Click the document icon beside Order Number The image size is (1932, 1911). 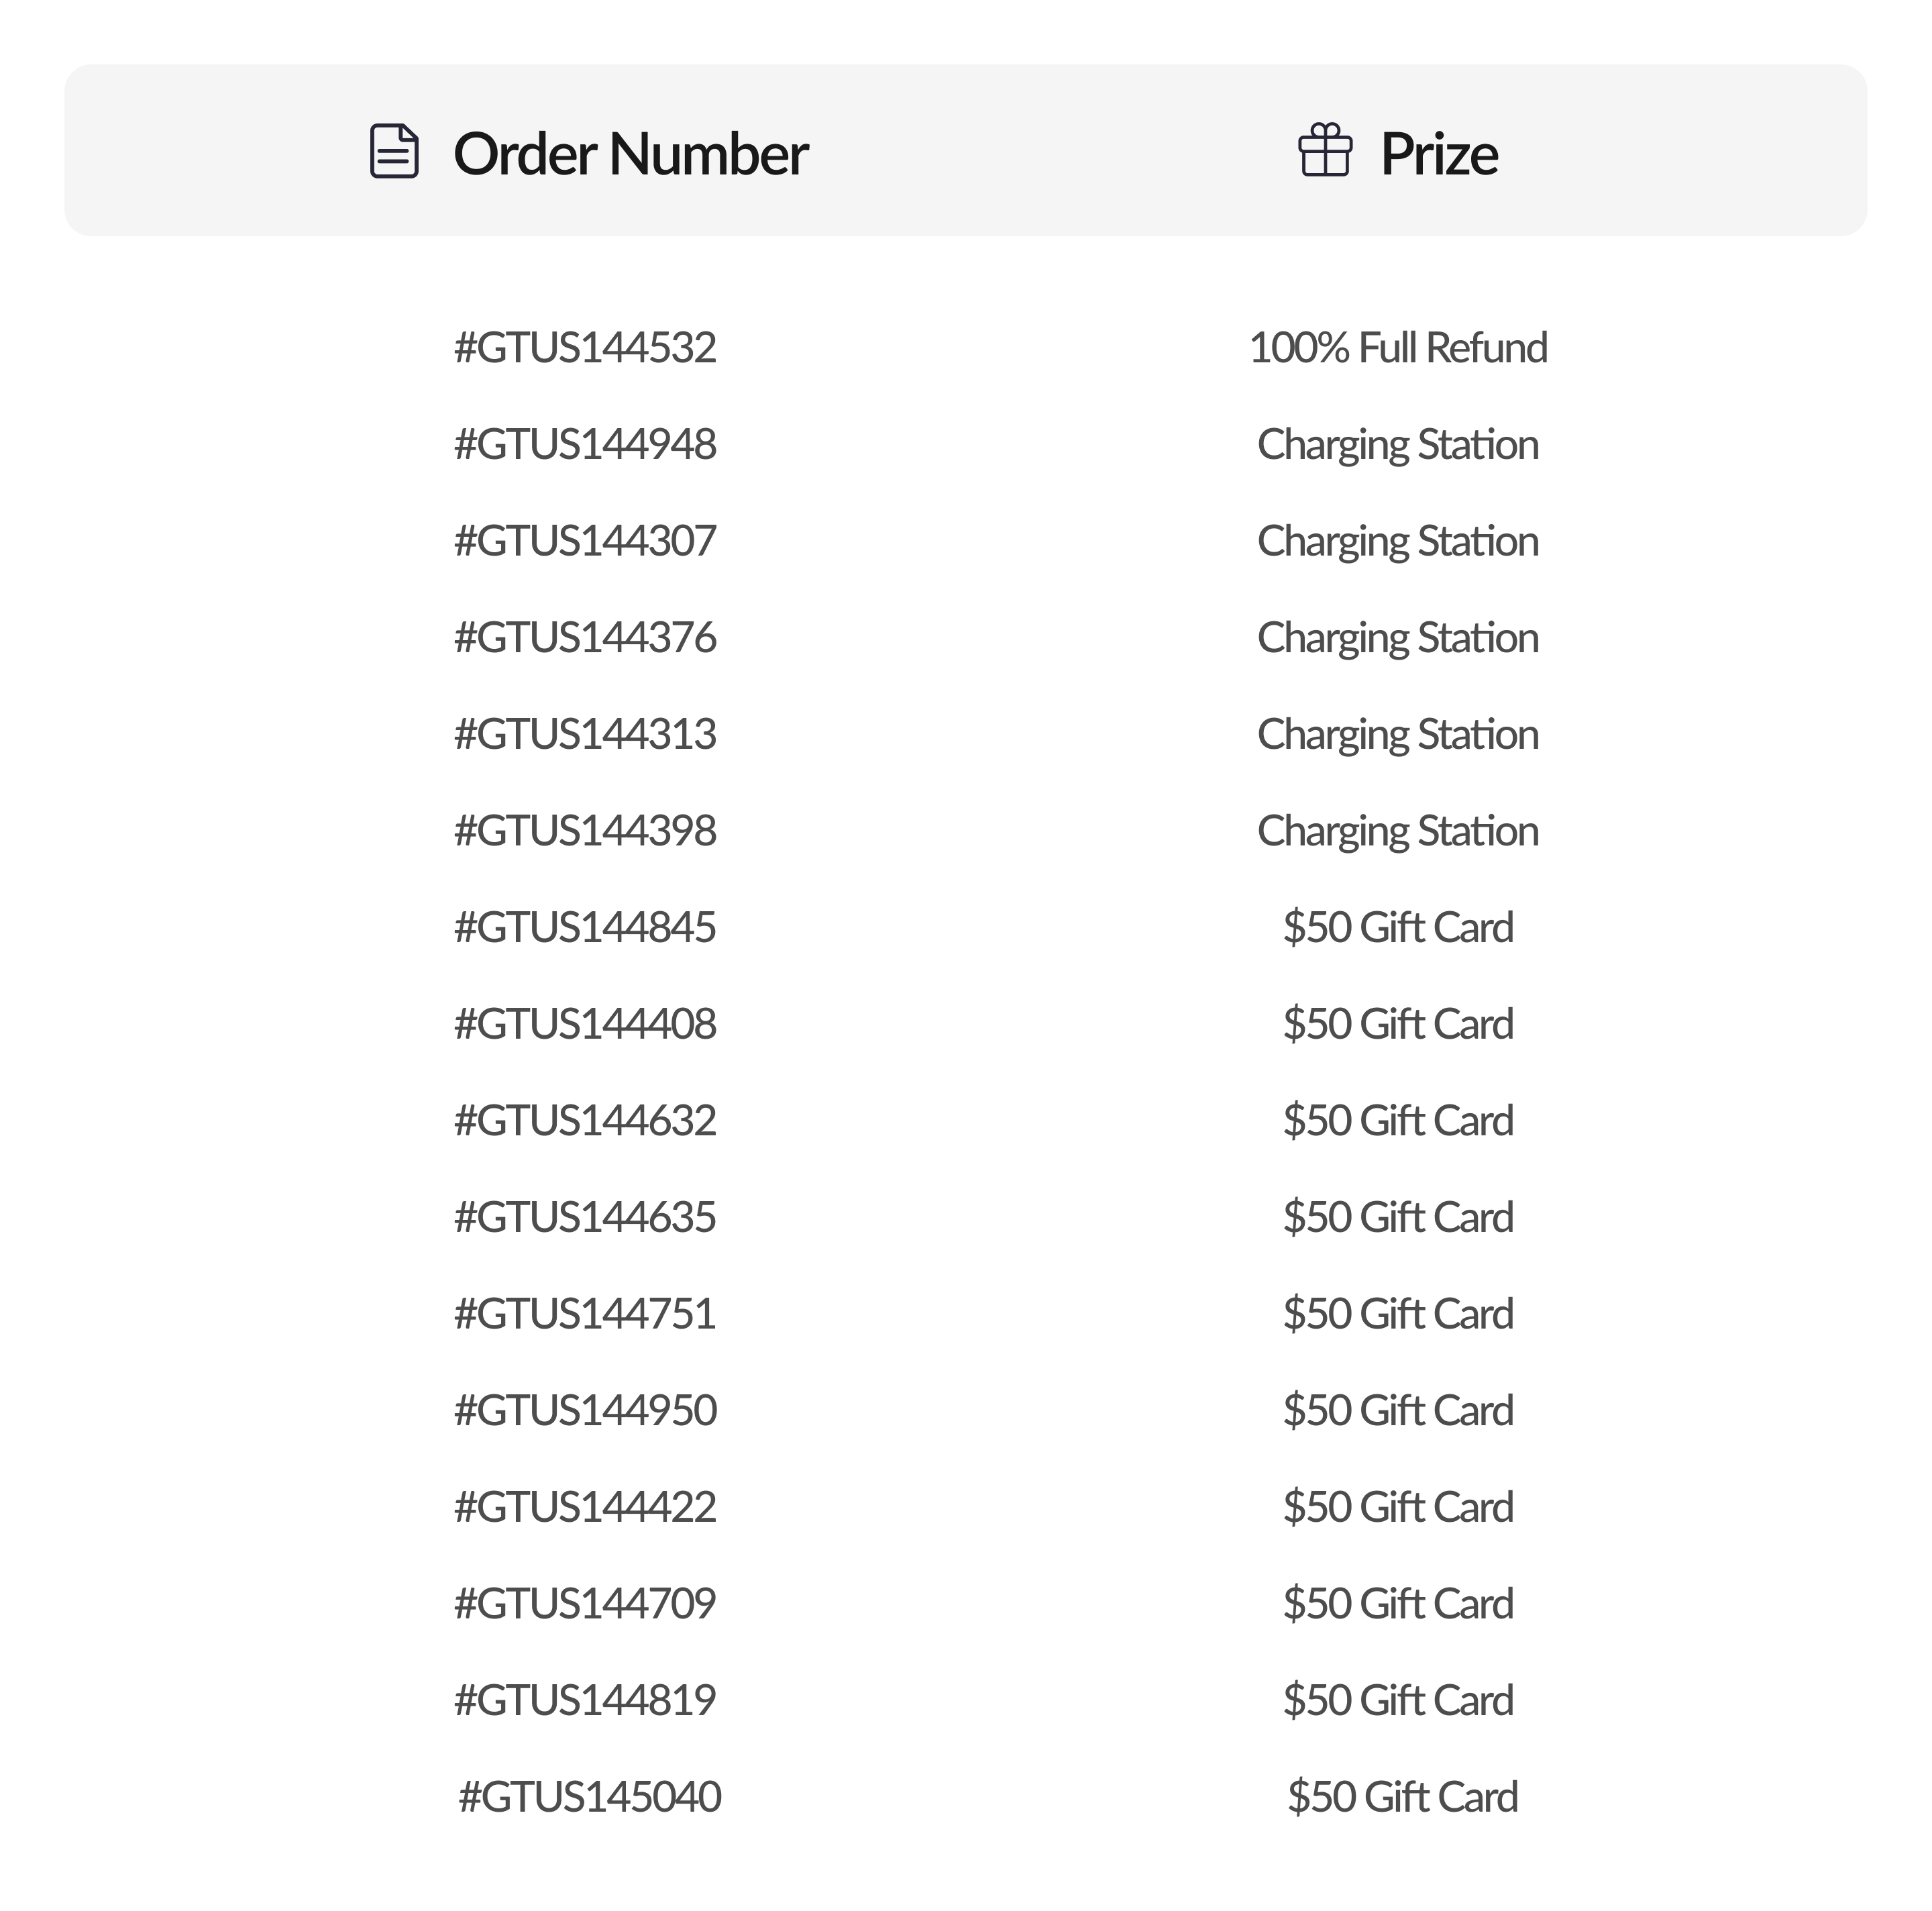[x=394, y=152]
